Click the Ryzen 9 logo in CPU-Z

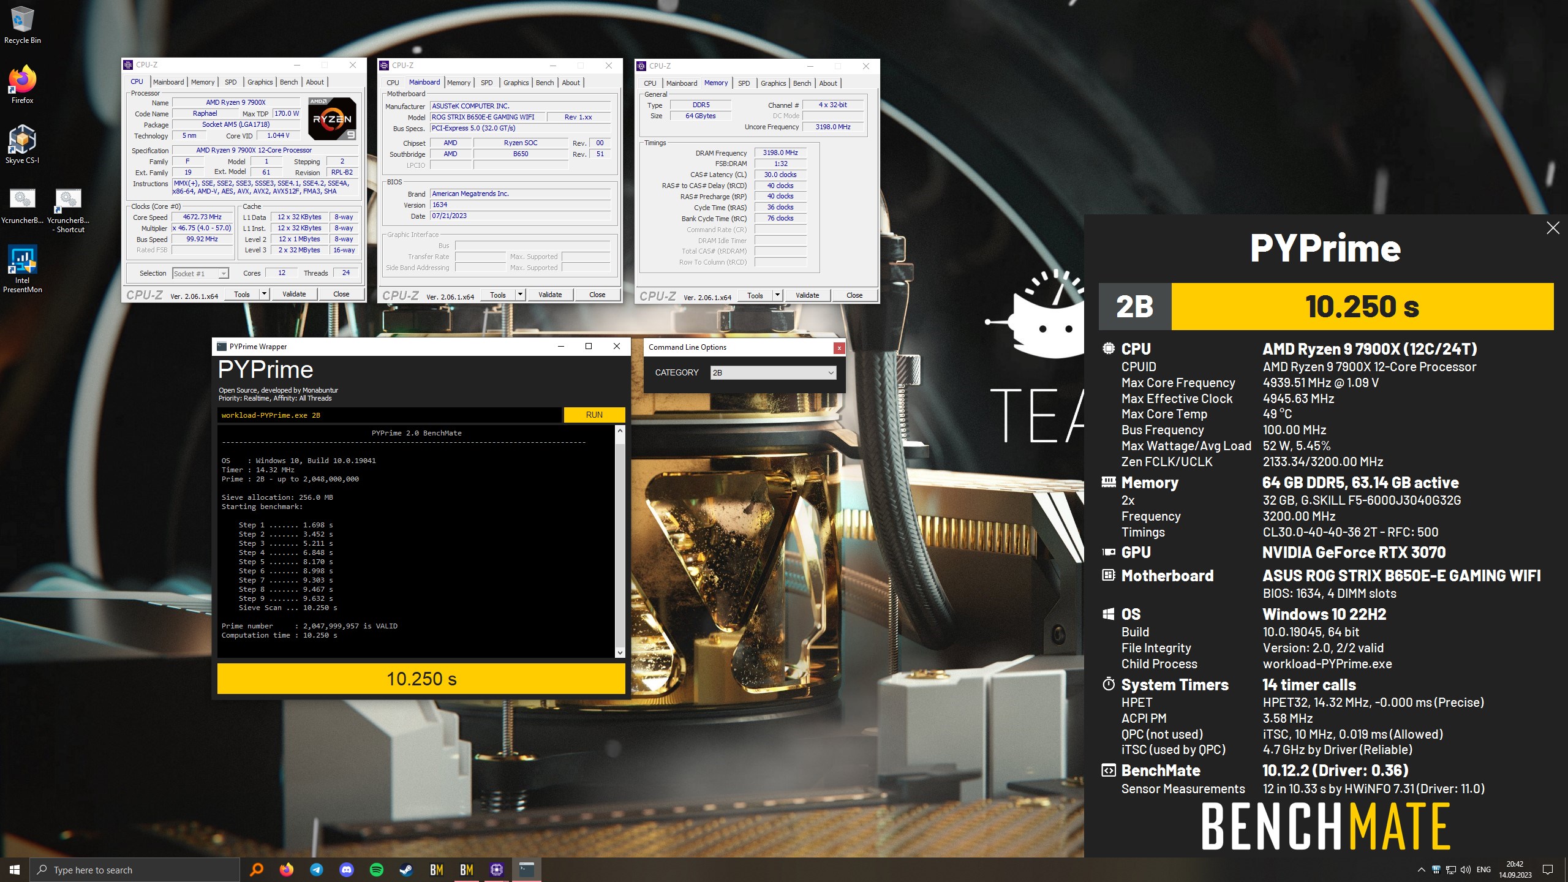pyautogui.click(x=332, y=119)
